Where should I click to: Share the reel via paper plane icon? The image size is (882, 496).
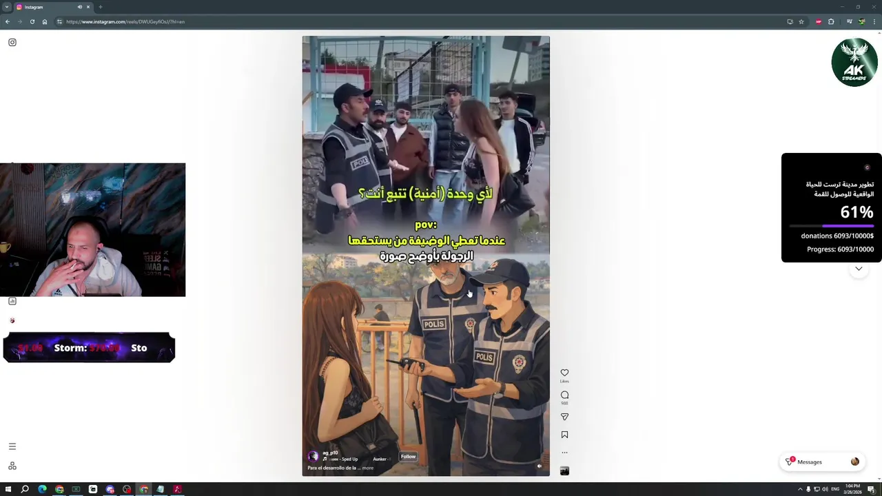(x=564, y=417)
